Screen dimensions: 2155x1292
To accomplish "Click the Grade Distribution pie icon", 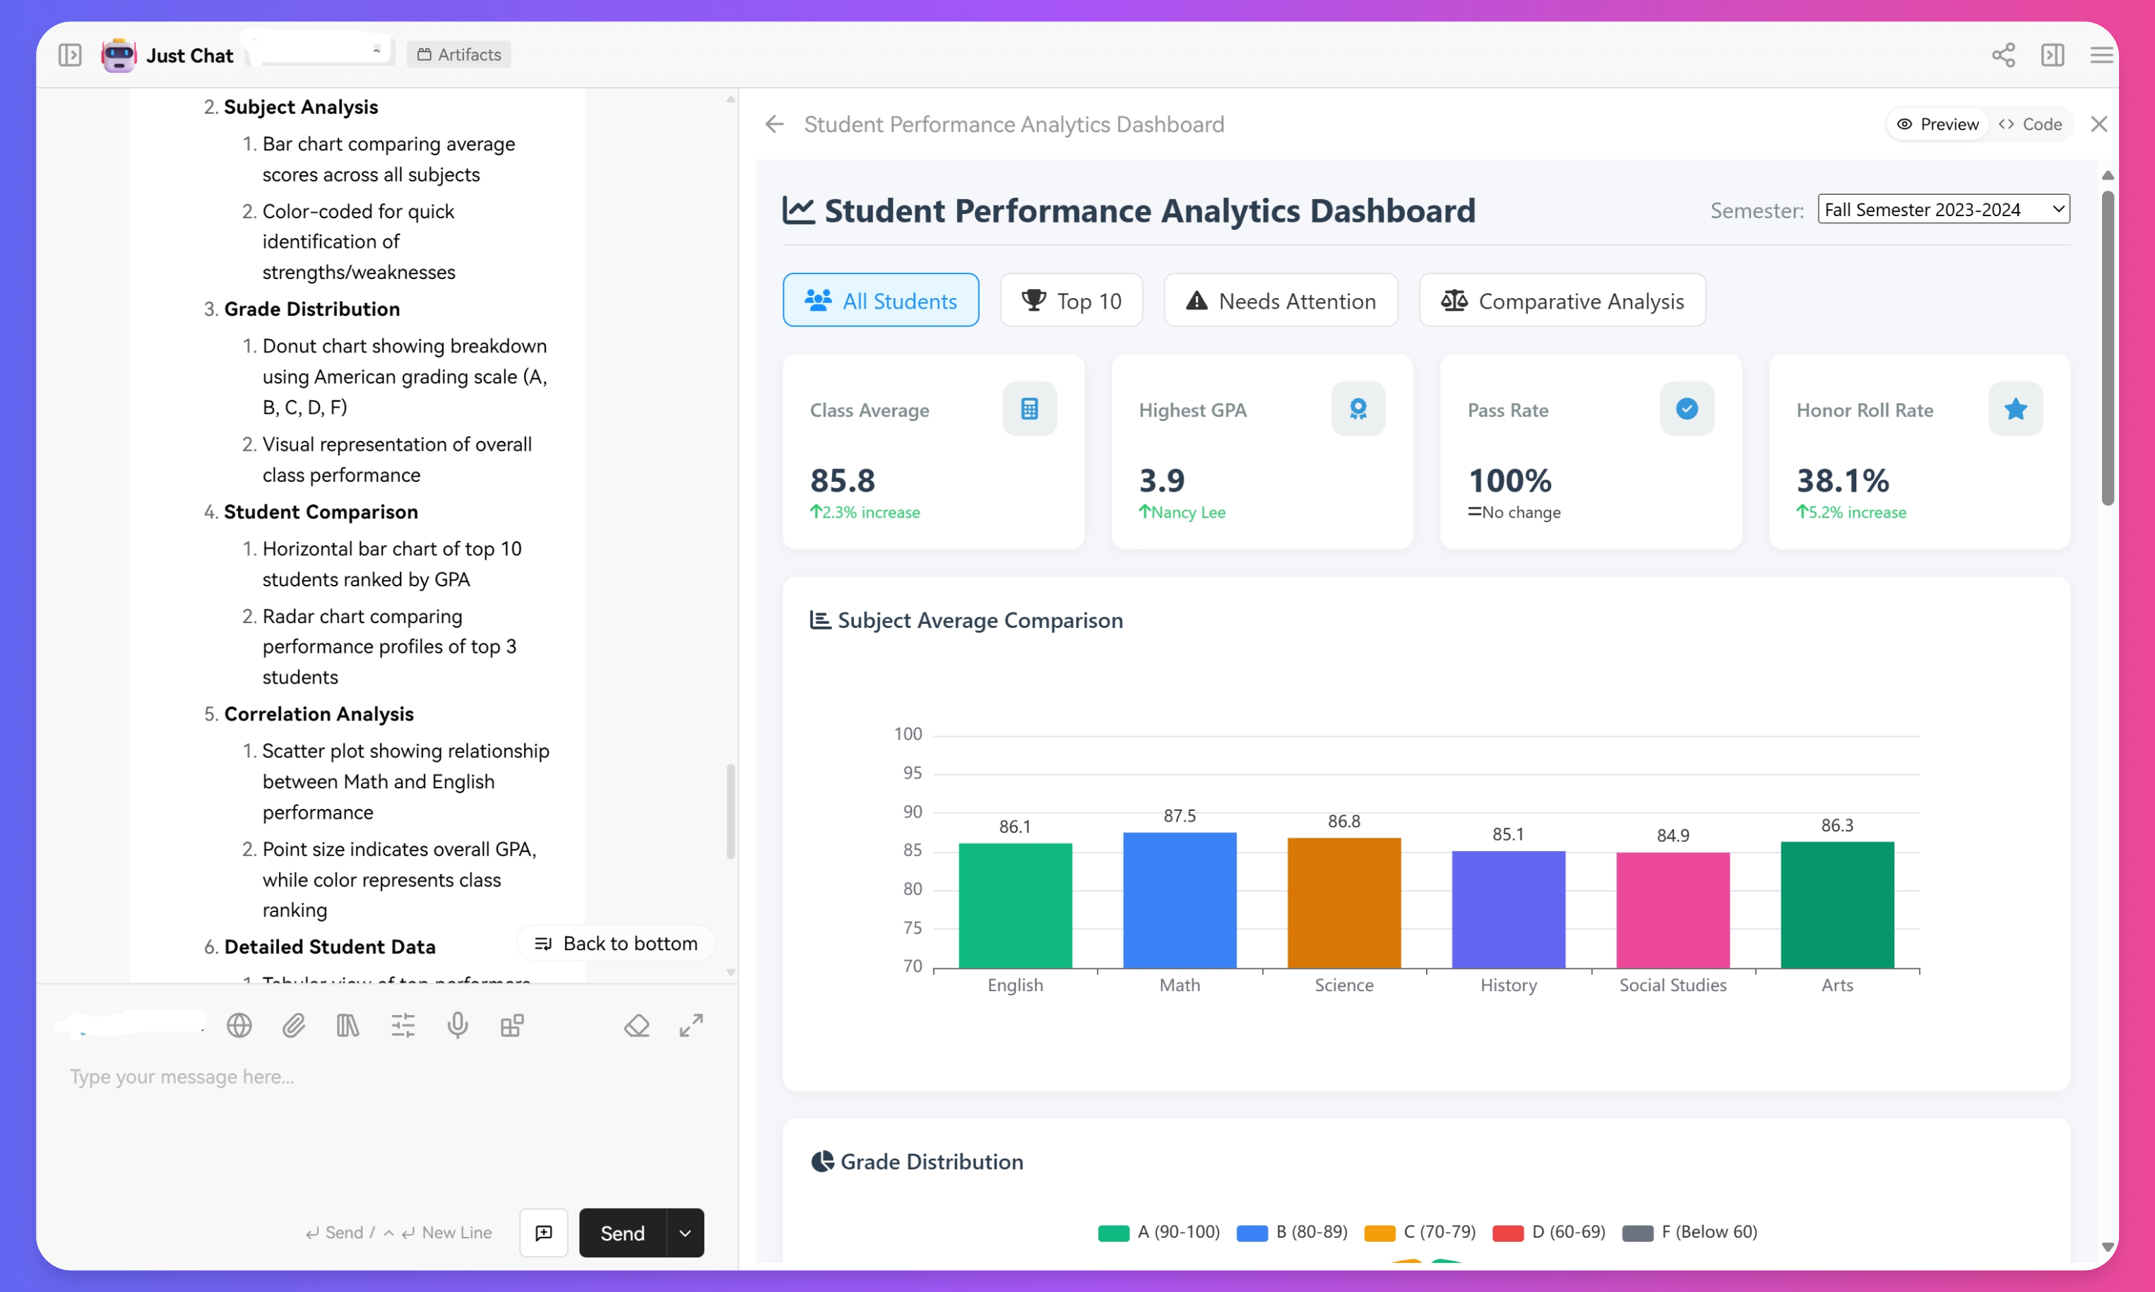I will pos(821,1161).
